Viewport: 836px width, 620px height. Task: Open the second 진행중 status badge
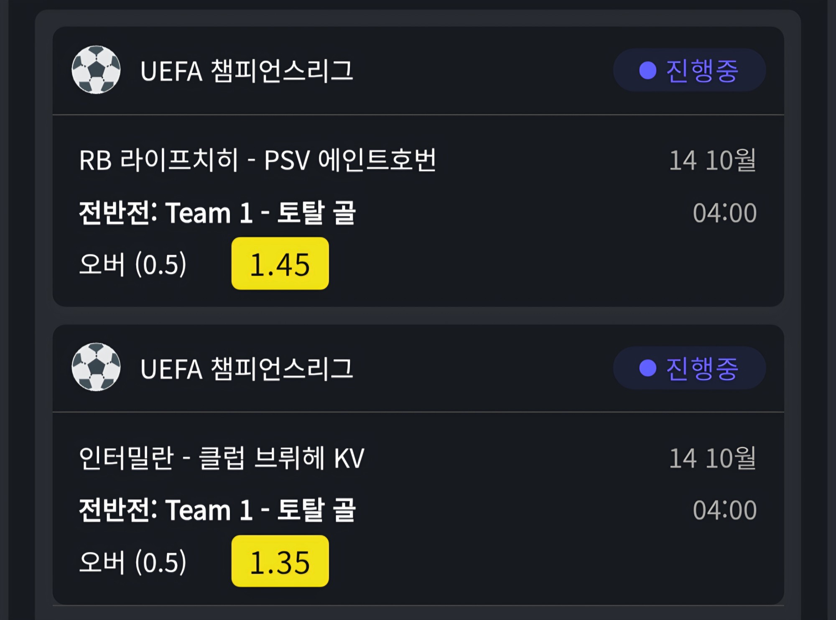click(689, 368)
